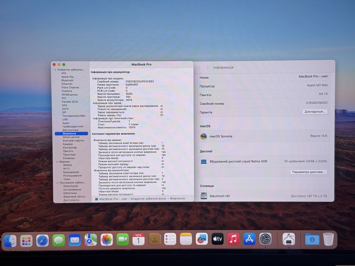Click built-in display laptop icon
This screenshot has height=266, width=355.
(204, 161)
